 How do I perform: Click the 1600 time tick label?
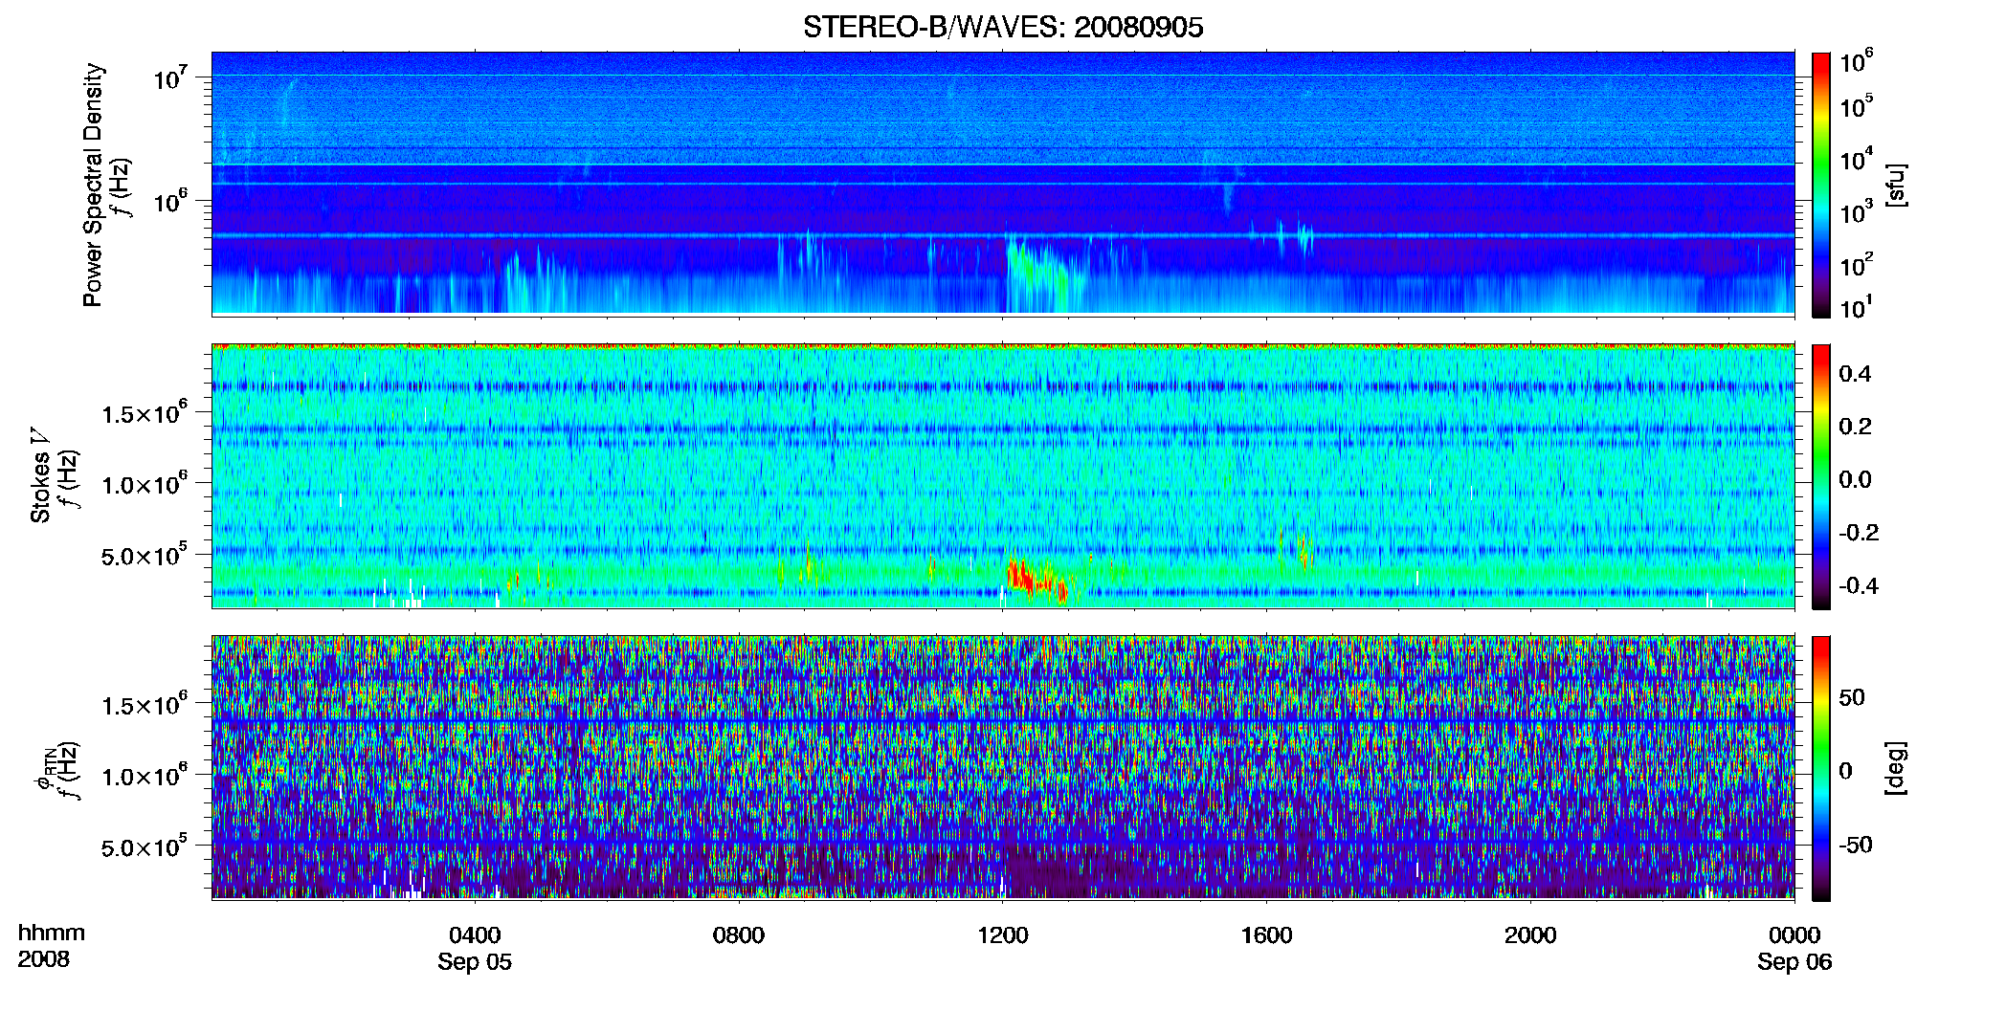click(1266, 935)
